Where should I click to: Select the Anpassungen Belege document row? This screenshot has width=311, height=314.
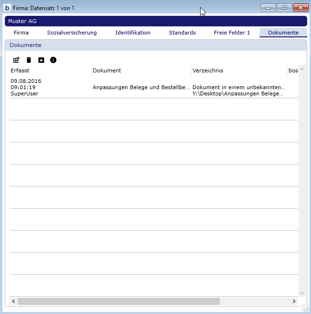[141, 88]
